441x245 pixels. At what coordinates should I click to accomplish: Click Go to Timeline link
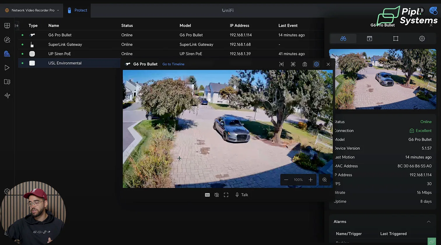coord(173,64)
